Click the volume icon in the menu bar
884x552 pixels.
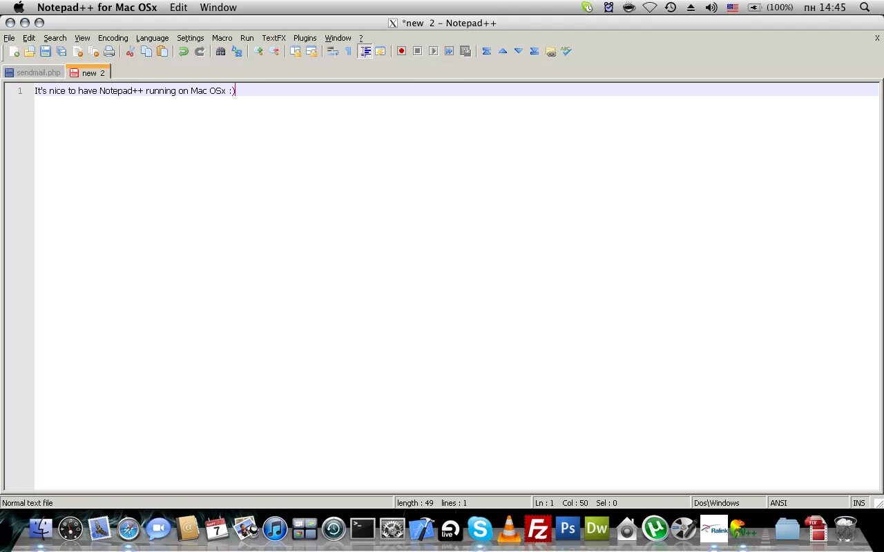[711, 8]
